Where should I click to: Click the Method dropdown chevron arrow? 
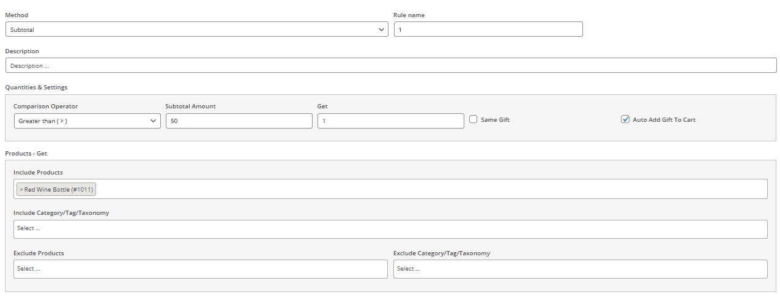click(381, 29)
